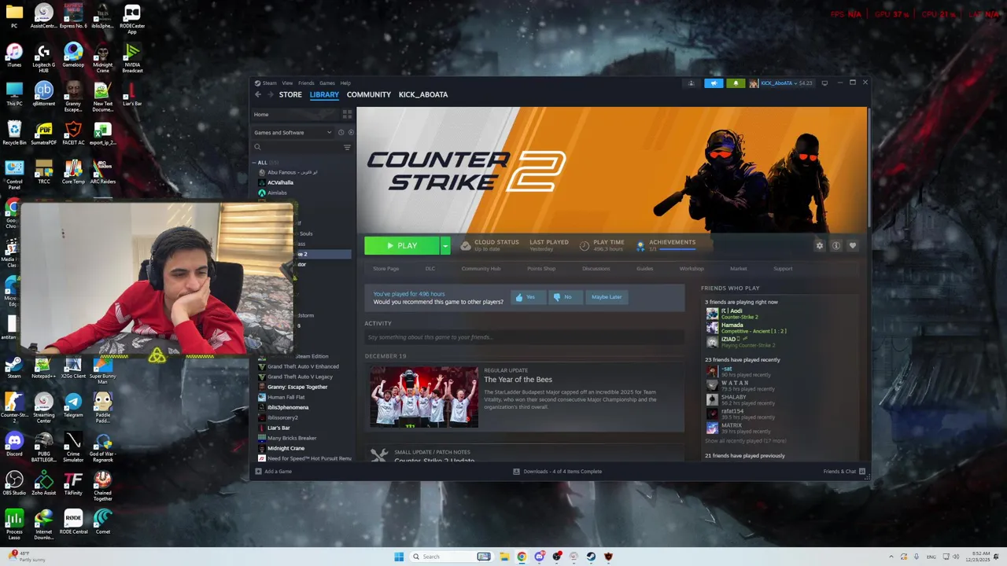The width and height of the screenshot is (1007, 566).
Task: Click the Achievements progress bar
Action: click(x=677, y=250)
